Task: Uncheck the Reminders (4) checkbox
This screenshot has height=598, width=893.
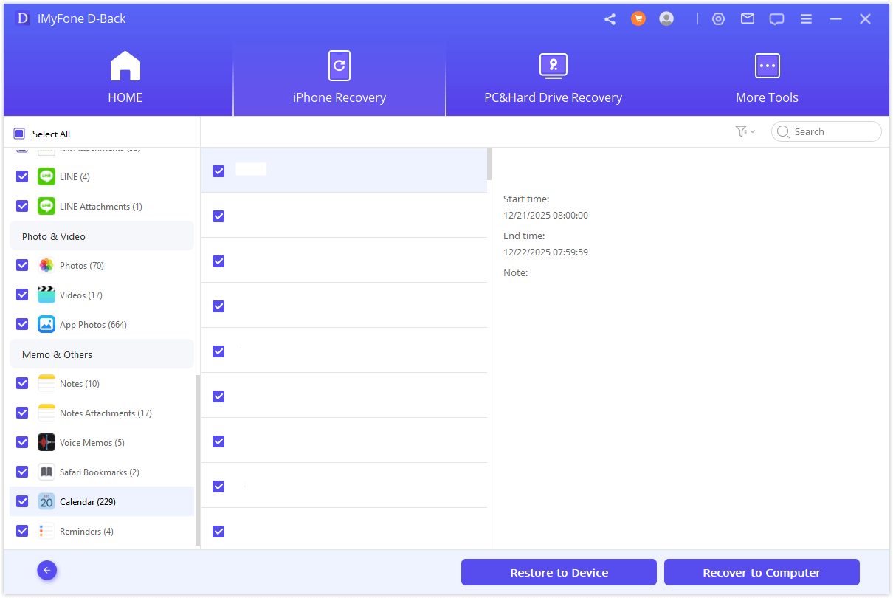Action: pyautogui.click(x=22, y=532)
